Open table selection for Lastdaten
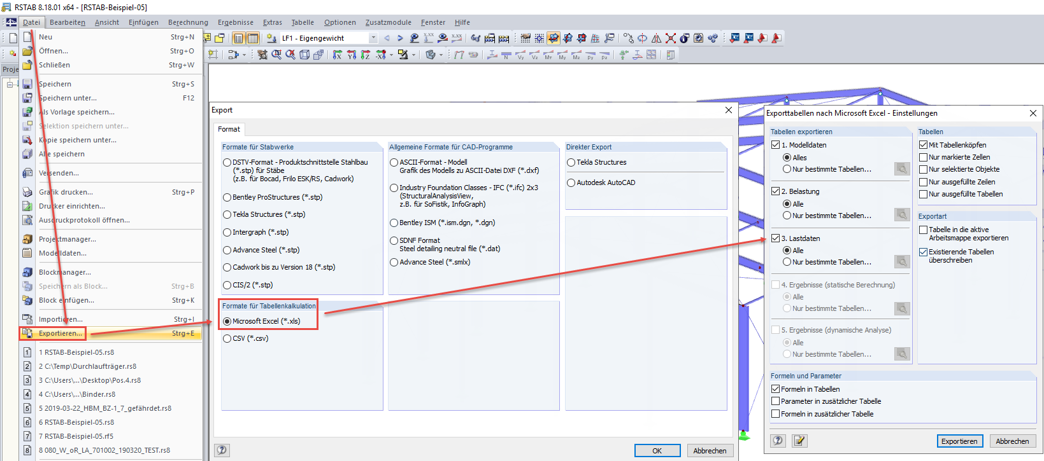 (x=901, y=261)
